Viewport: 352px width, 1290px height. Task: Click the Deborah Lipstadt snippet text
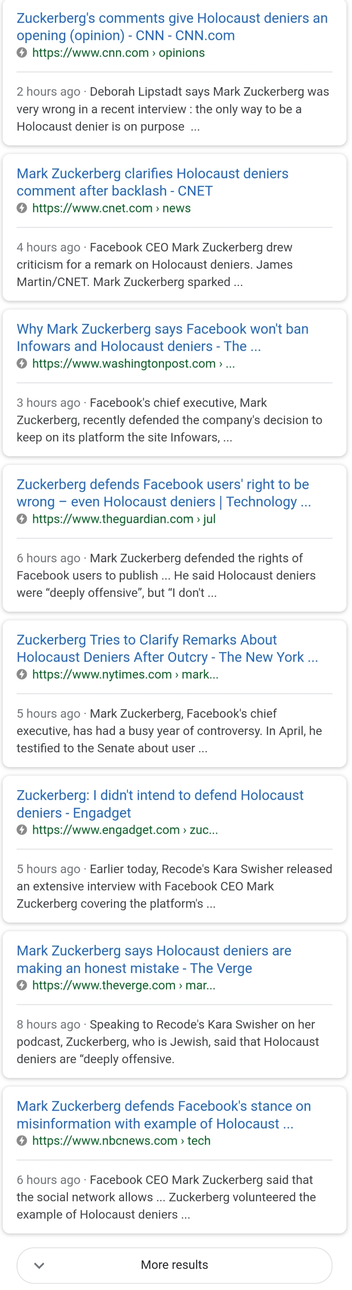(x=173, y=109)
